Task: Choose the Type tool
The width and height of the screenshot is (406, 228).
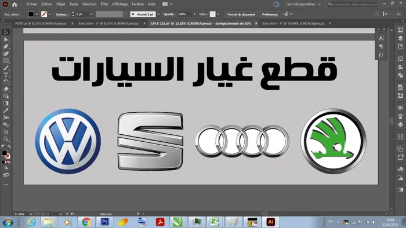Action: pos(6,75)
